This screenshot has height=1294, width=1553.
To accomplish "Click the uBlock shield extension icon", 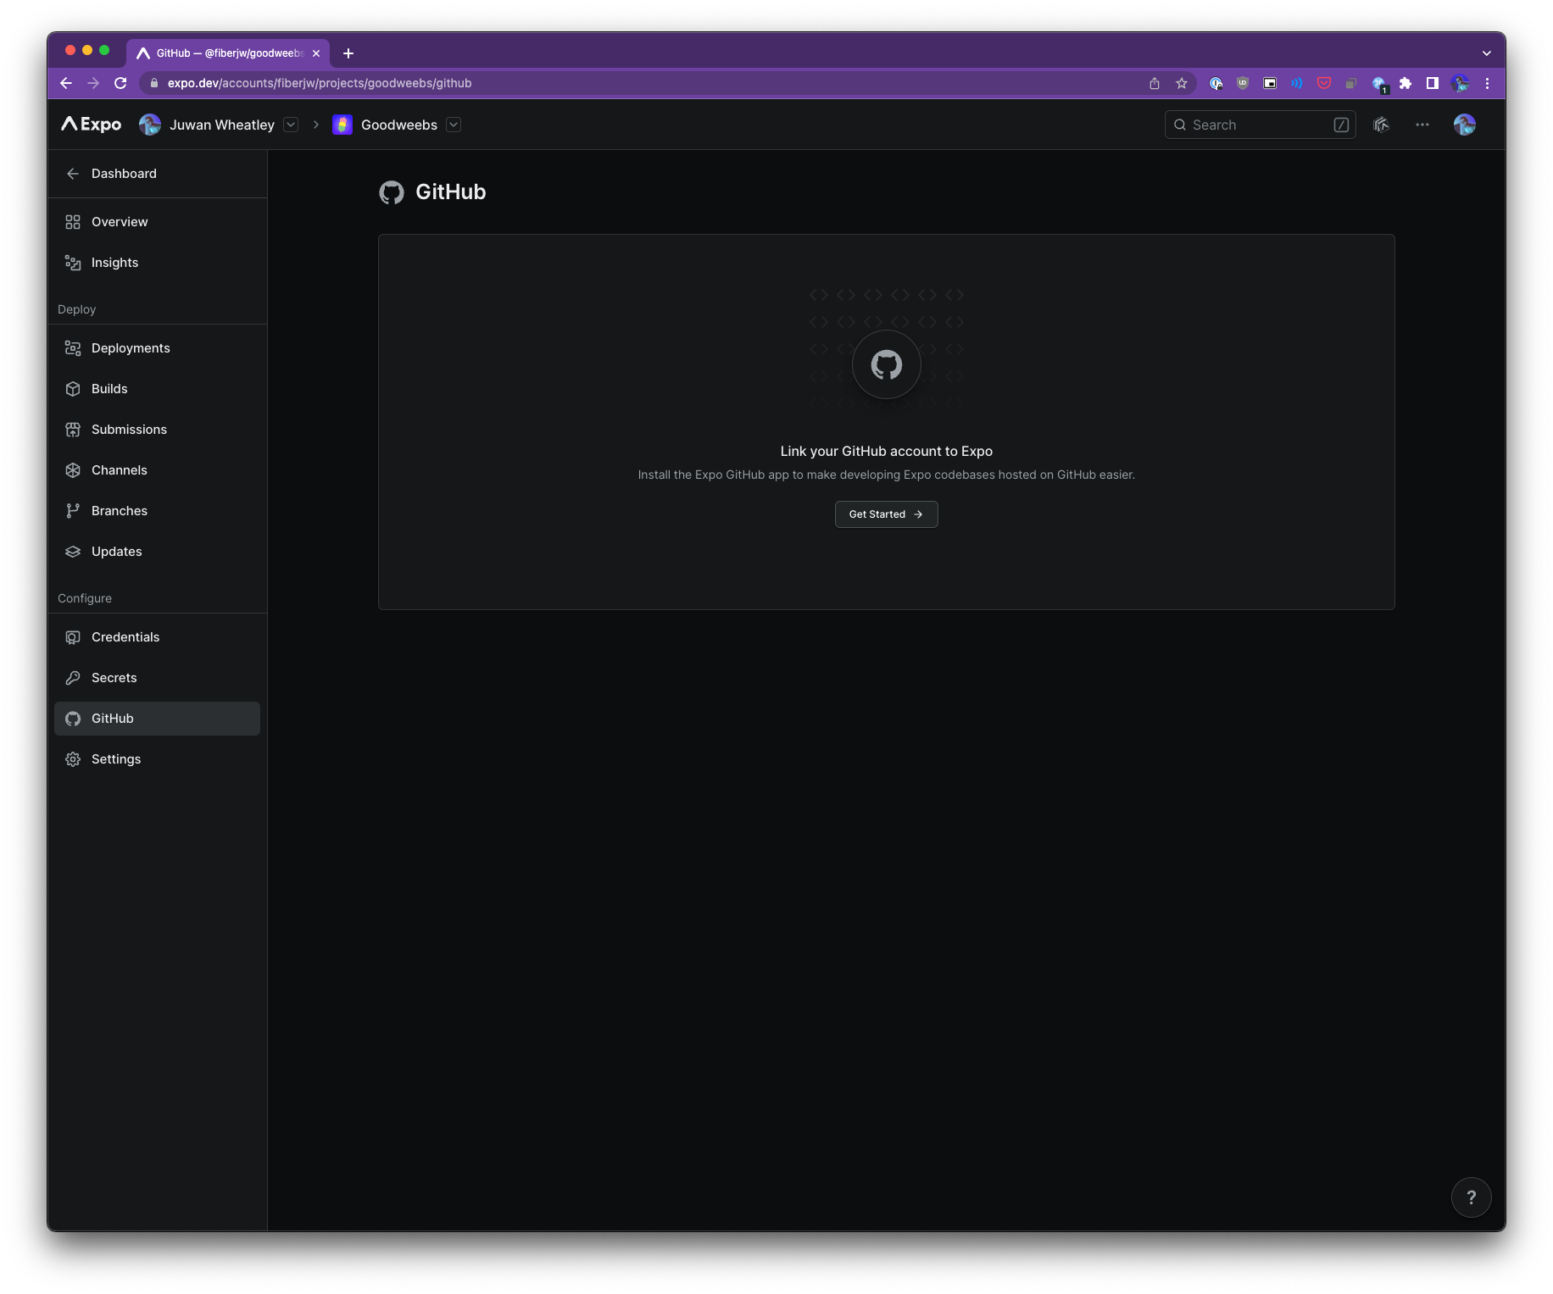I will pos(1243,83).
